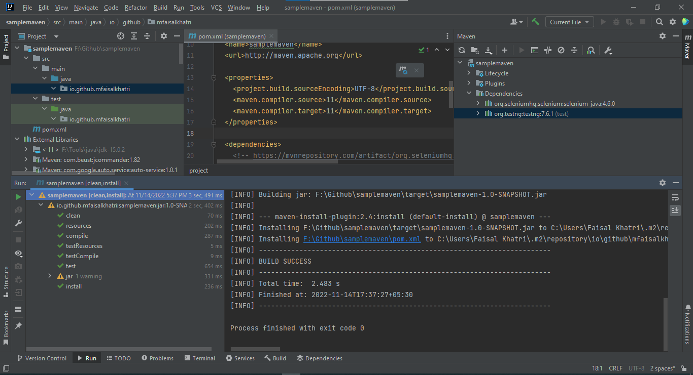Viewport: 693px width, 375px height.
Task: Click the green Build Project hammer icon
Action: (535, 22)
